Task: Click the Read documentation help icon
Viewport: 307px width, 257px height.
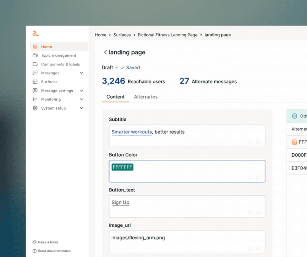Action: click(34, 251)
